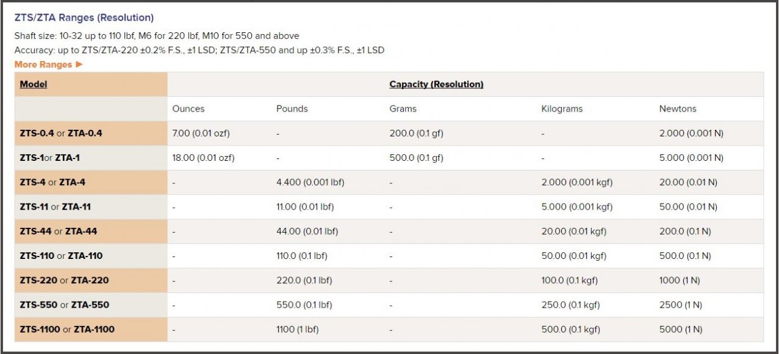Viewport: 779px width, 354px height.
Task: Click the ZTA-220 model name
Action: (x=90, y=280)
